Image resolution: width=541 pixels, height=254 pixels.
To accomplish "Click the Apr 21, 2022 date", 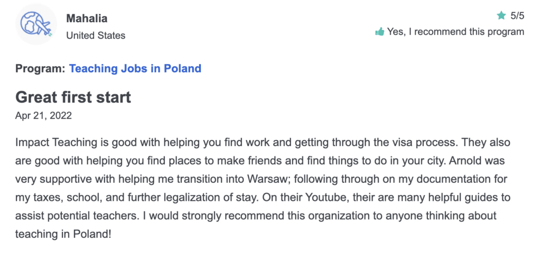I will click(43, 115).
